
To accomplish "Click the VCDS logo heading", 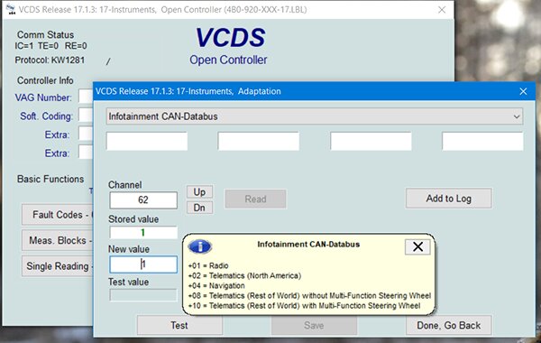I will click(231, 37).
